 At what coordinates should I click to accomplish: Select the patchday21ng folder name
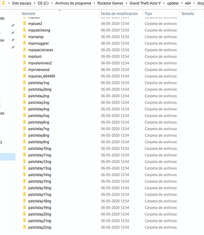39,221
